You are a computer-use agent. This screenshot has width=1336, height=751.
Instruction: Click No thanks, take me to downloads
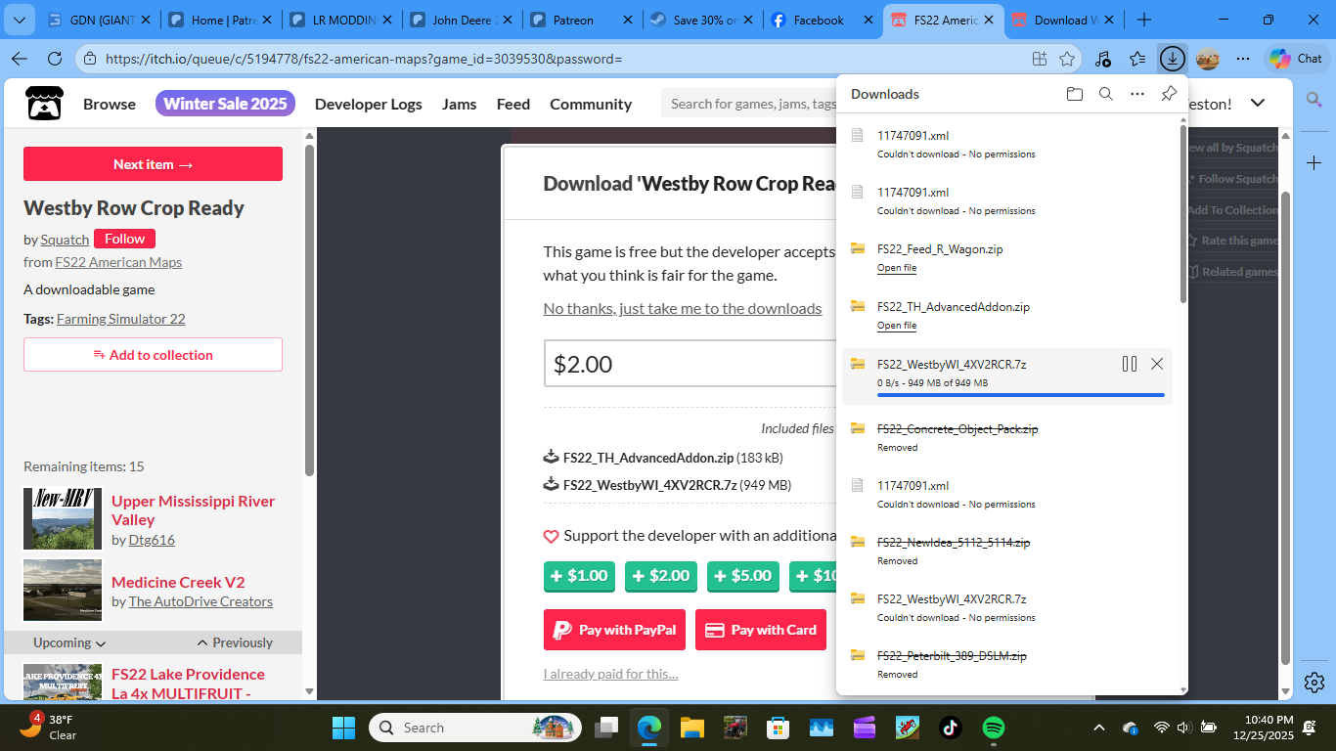click(683, 308)
